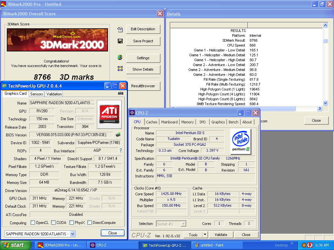Viewport: 334px width, 250px height.
Task: Click the 3DMark2000 title bar app icon
Action: (3, 4)
